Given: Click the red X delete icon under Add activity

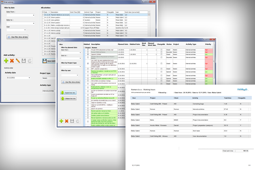Looking at the screenshot, I should (x=12, y=61).
